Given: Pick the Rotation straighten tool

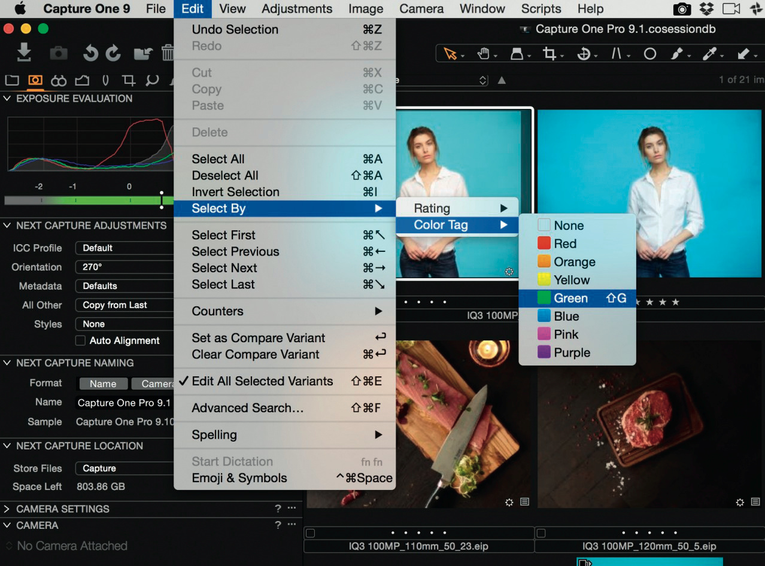Looking at the screenshot, I should pyautogui.click(x=583, y=54).
